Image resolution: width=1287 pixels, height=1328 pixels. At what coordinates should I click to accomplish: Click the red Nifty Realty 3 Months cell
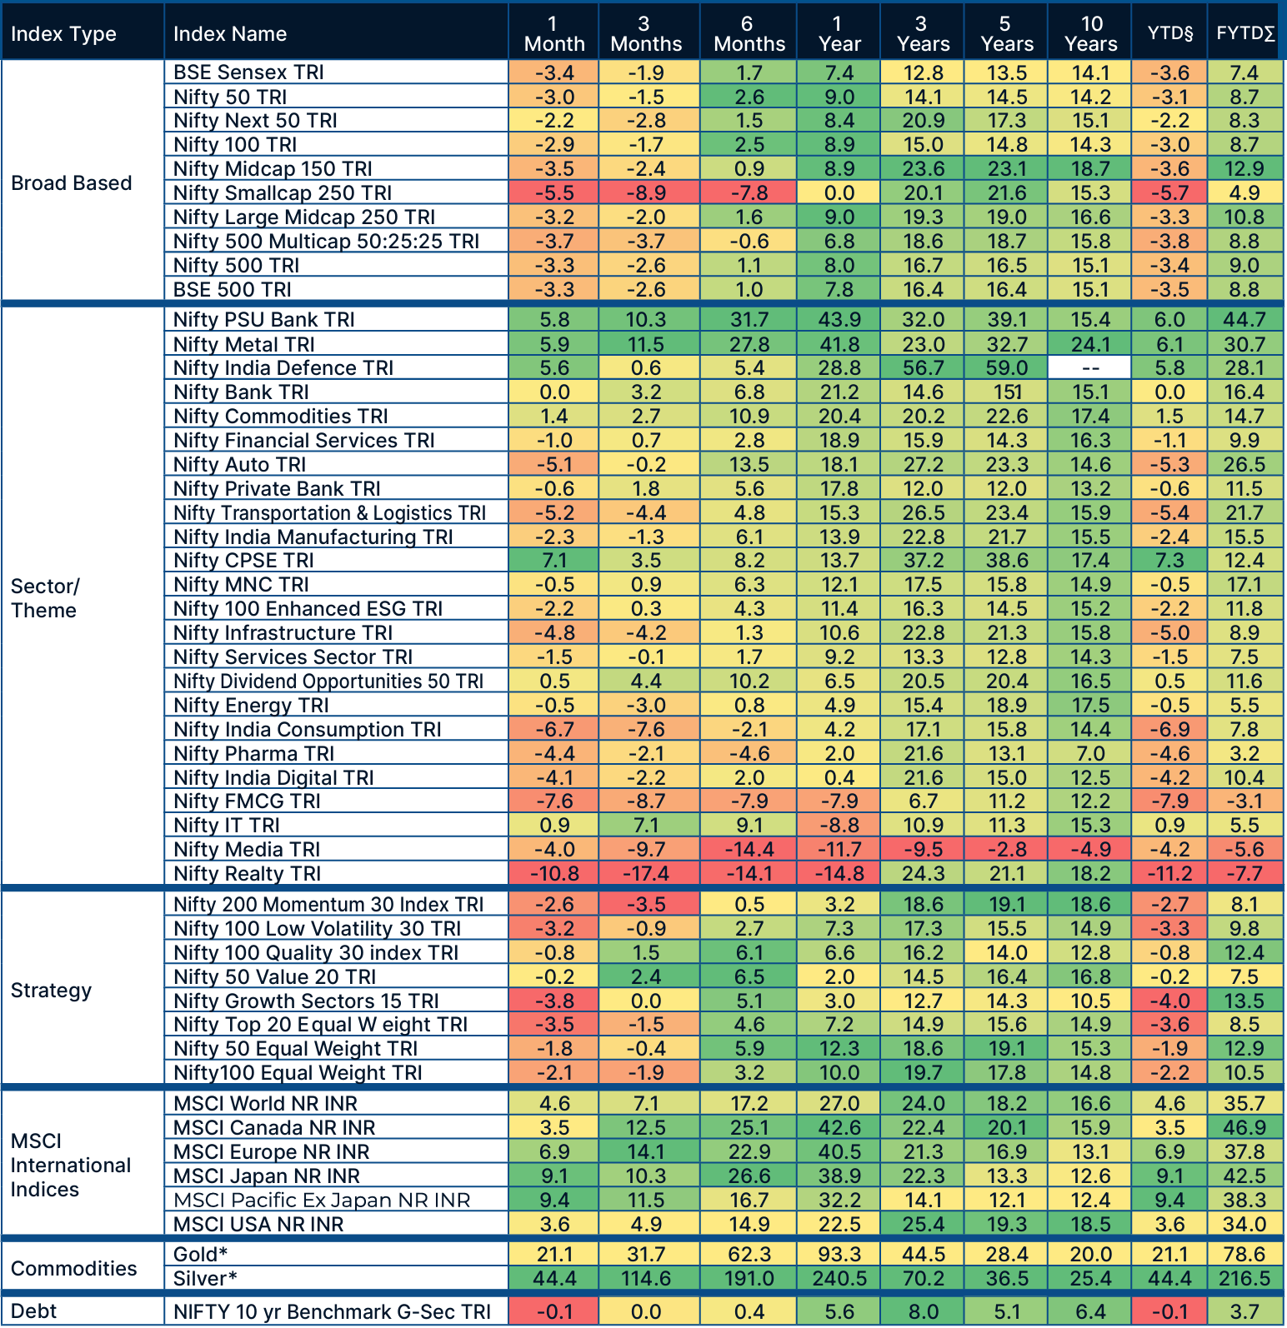[646, 874]
